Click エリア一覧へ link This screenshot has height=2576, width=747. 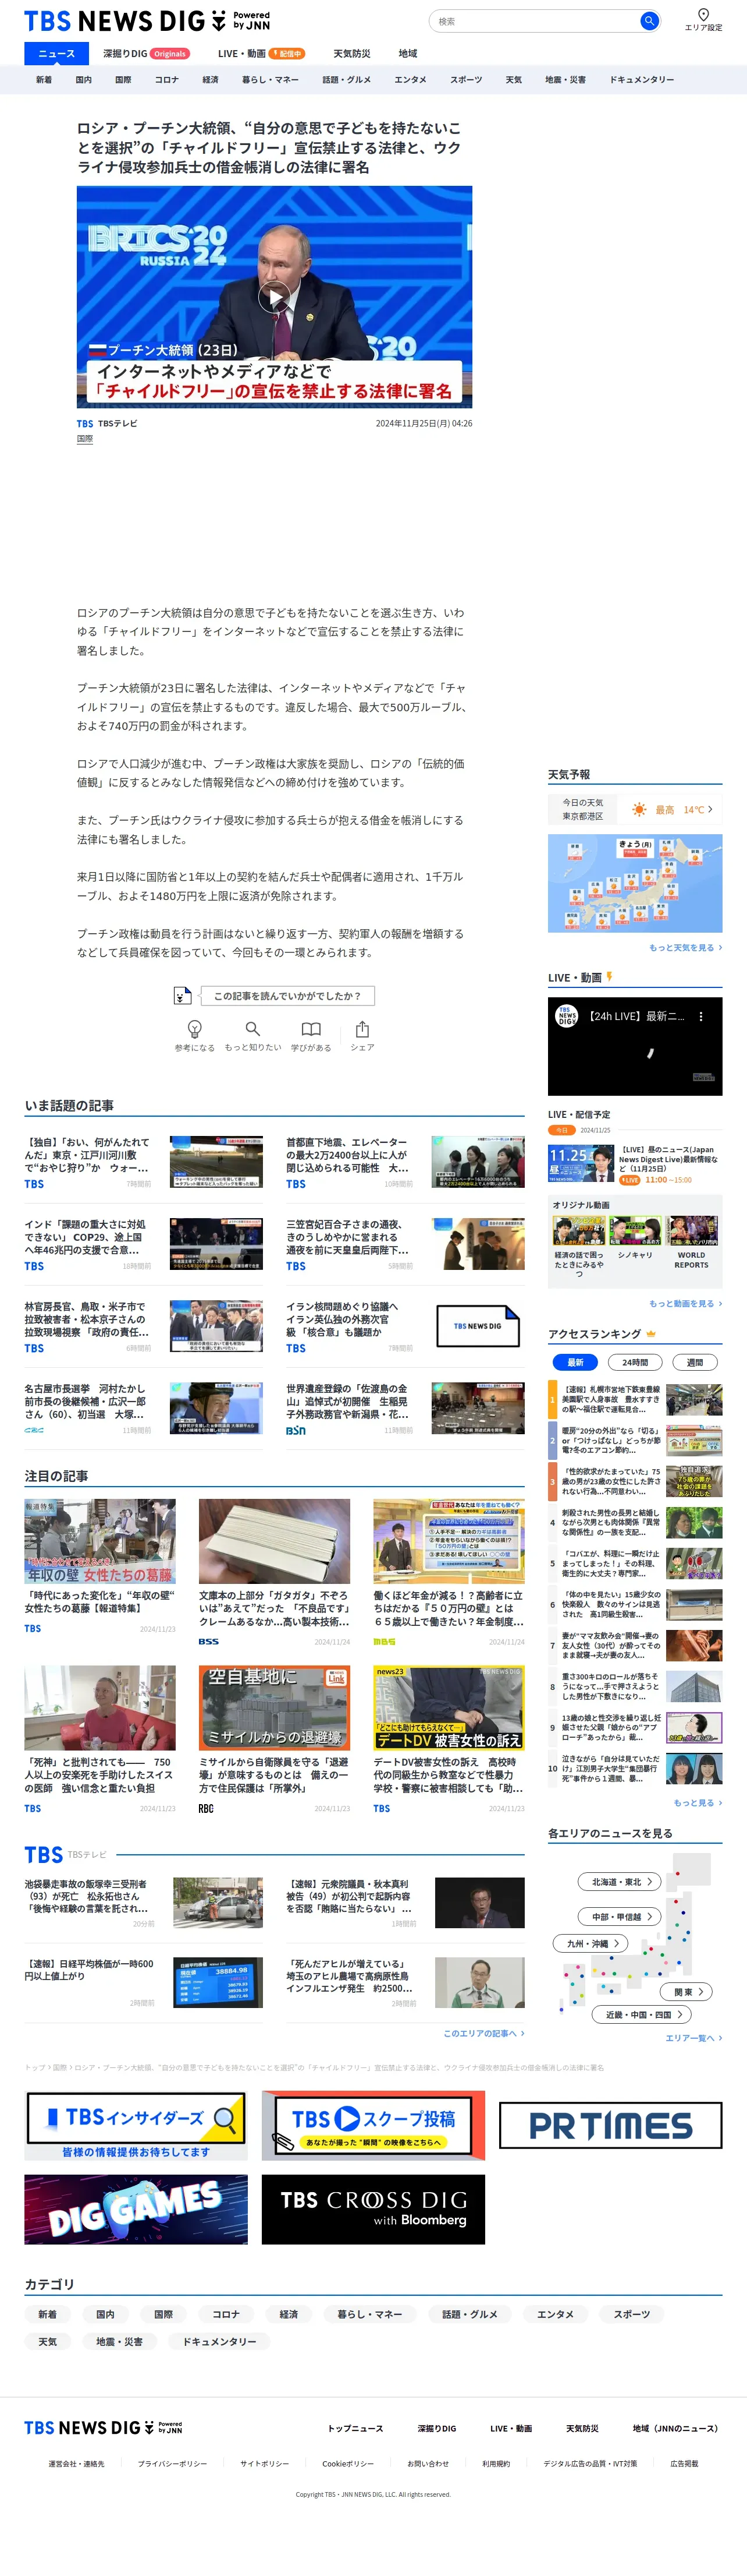(693, 2037)
